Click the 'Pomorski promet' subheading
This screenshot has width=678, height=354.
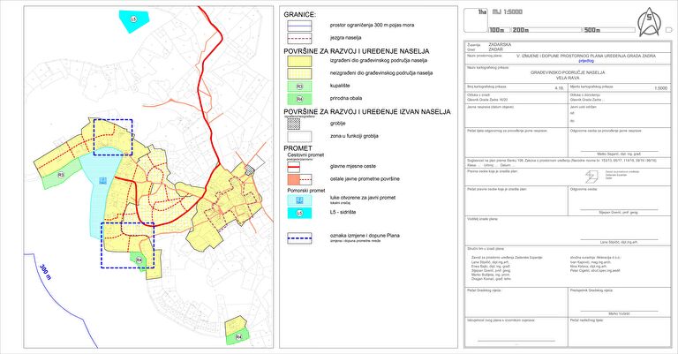(306, 190)
